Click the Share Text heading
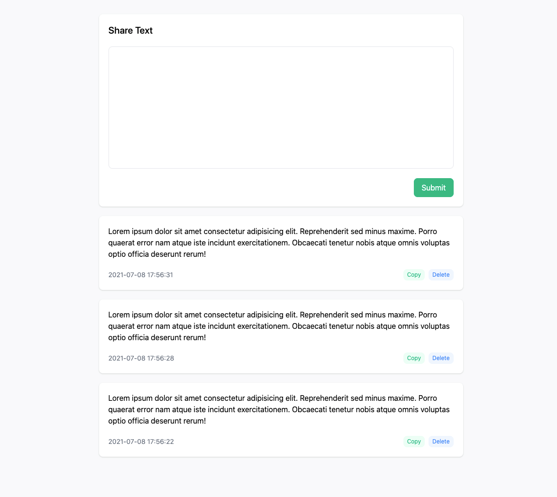This screenshot has height=497, width=557. click(130, 31)
